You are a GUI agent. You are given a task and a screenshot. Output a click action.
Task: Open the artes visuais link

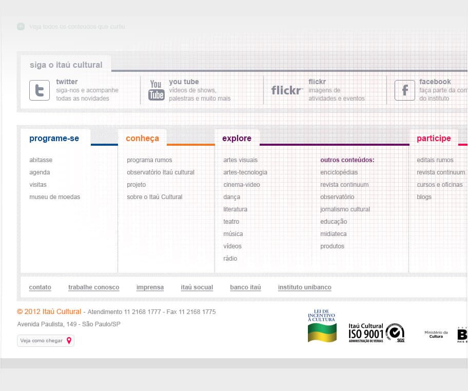click(240, 160)
